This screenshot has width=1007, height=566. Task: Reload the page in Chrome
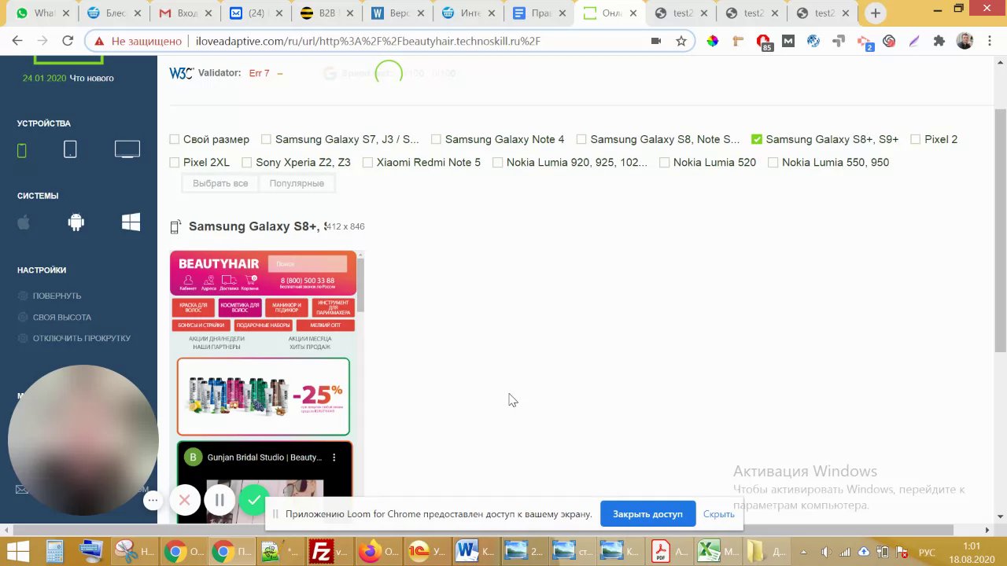[68, 41]
